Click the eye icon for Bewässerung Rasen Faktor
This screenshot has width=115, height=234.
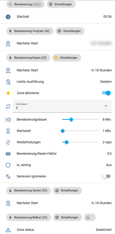tap(8, 154)
